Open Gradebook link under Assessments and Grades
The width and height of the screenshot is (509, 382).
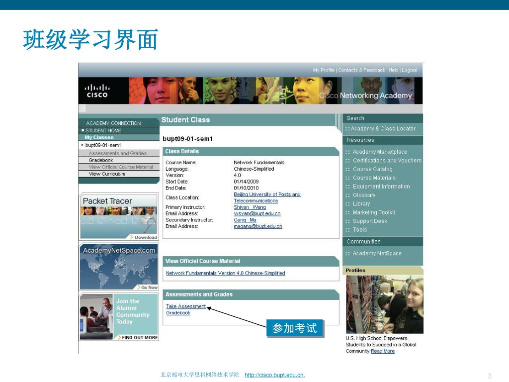click(178, 312)
